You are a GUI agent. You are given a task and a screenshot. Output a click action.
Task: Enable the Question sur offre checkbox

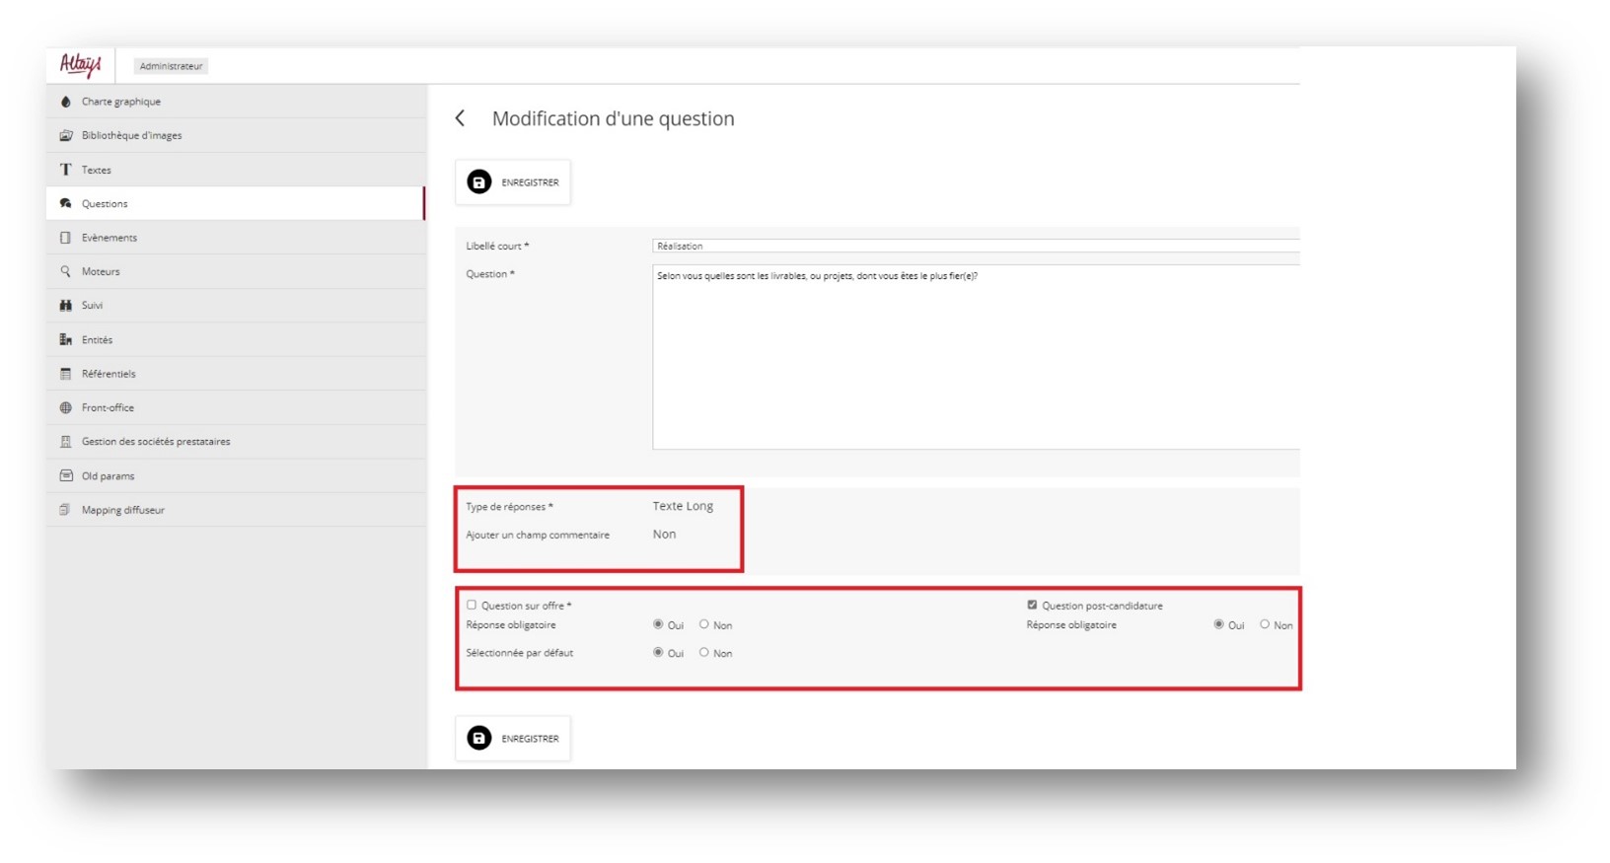click(x=472, y=605)
